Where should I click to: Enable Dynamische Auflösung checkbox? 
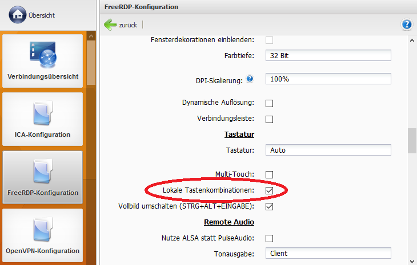coord(270,103)
